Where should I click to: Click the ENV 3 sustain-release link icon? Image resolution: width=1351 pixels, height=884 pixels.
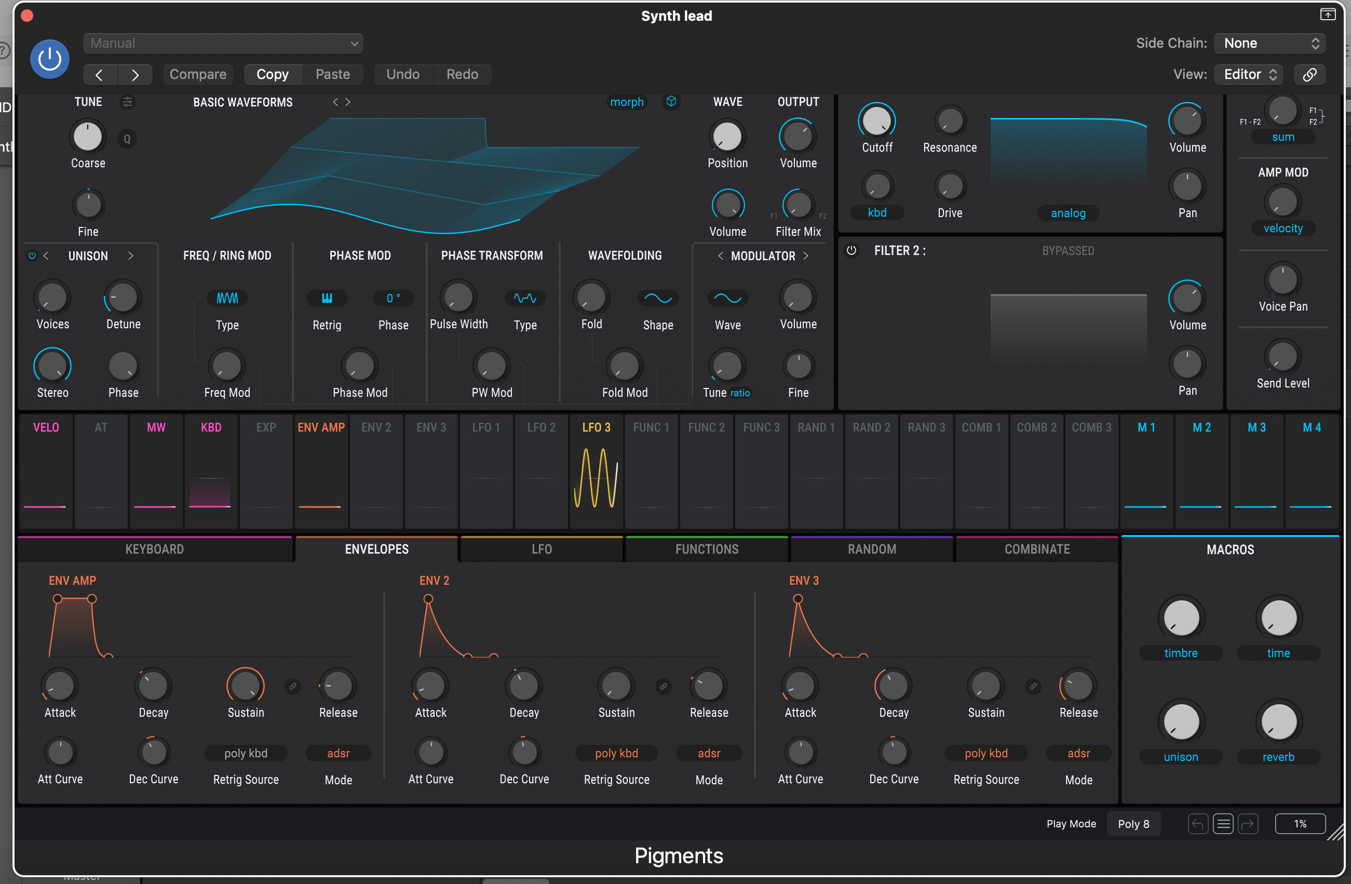(1033, 687)
